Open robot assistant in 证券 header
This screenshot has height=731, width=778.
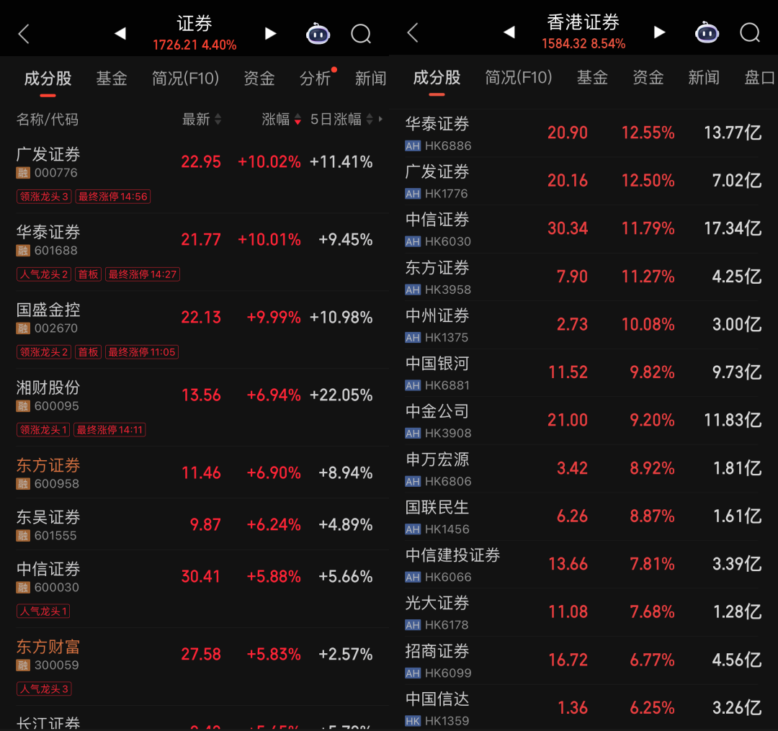click(x=318, y=33)
